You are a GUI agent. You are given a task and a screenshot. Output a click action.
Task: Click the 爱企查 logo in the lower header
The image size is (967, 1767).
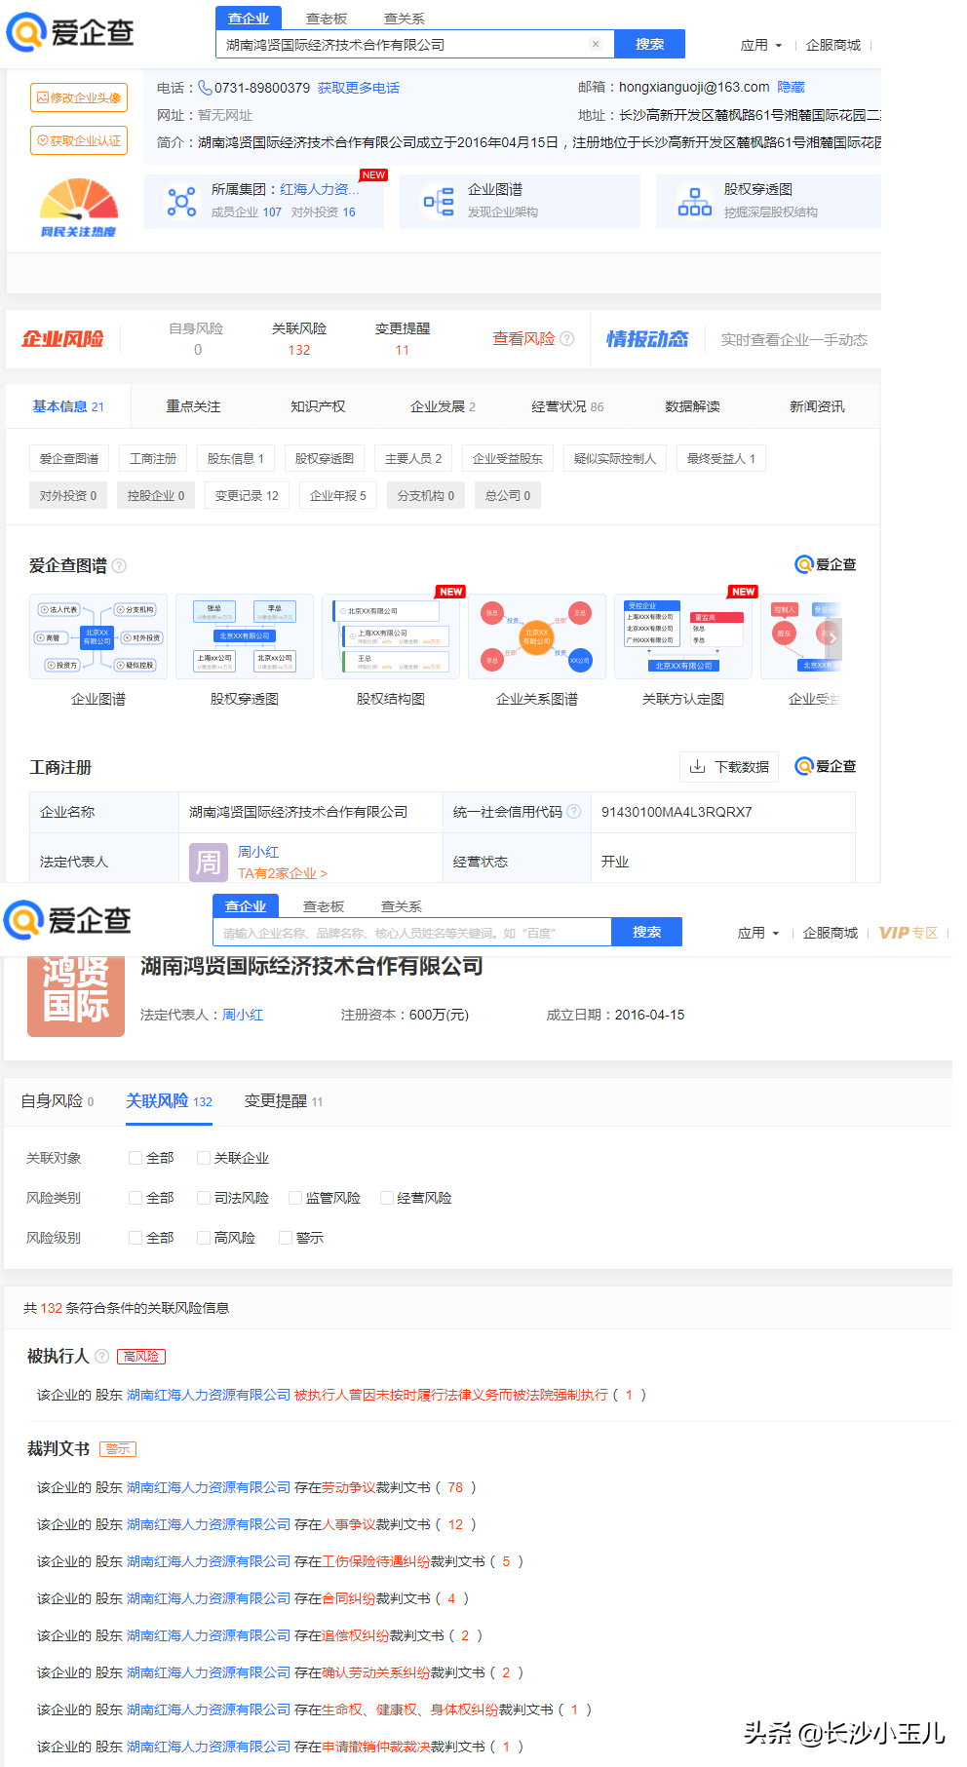pyautogui.click(x=67, y=920)
